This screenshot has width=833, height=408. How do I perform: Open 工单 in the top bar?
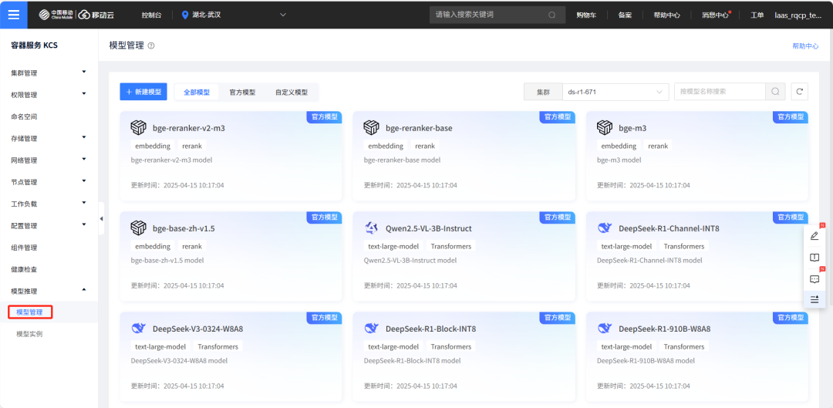(757, 15)
